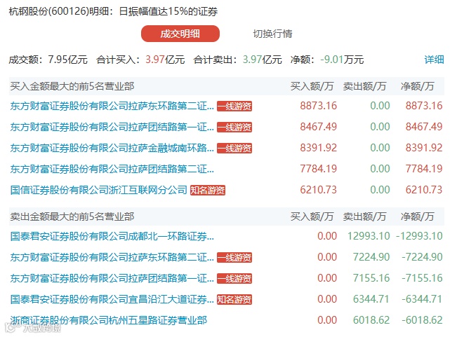Click sell amount 6018.62
This screenshot has width=457, height=337.
[371, 320]
